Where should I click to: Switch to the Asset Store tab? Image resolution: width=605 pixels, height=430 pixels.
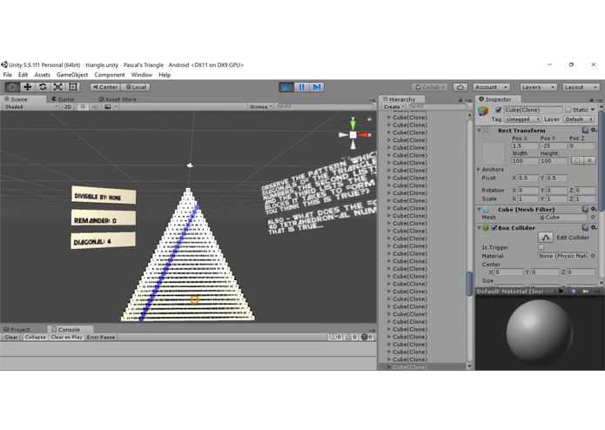(118, 99)
